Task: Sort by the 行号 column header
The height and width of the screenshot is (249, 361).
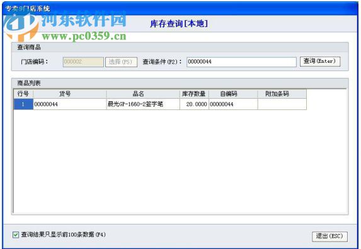Action: pyautogui.click(x=23, y=94)
